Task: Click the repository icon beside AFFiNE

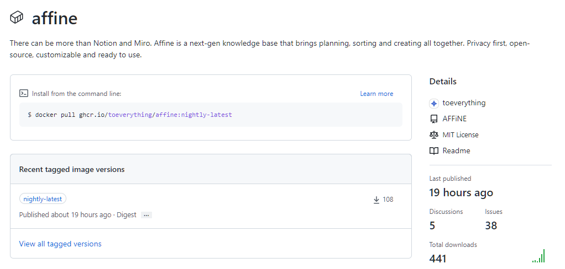Action: tap(434, 119)
